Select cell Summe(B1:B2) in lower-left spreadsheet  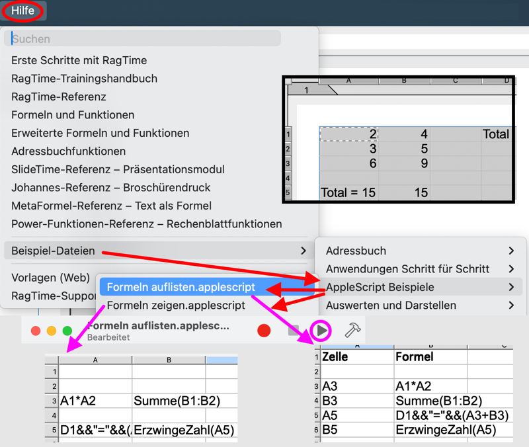click(169, 401)
